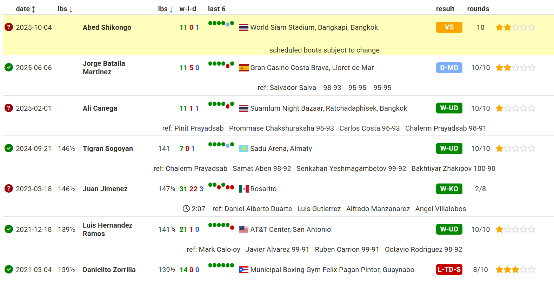Click the star rating for Danielito Zorrilla bout

pyautogui.click(x=515, y=270)
